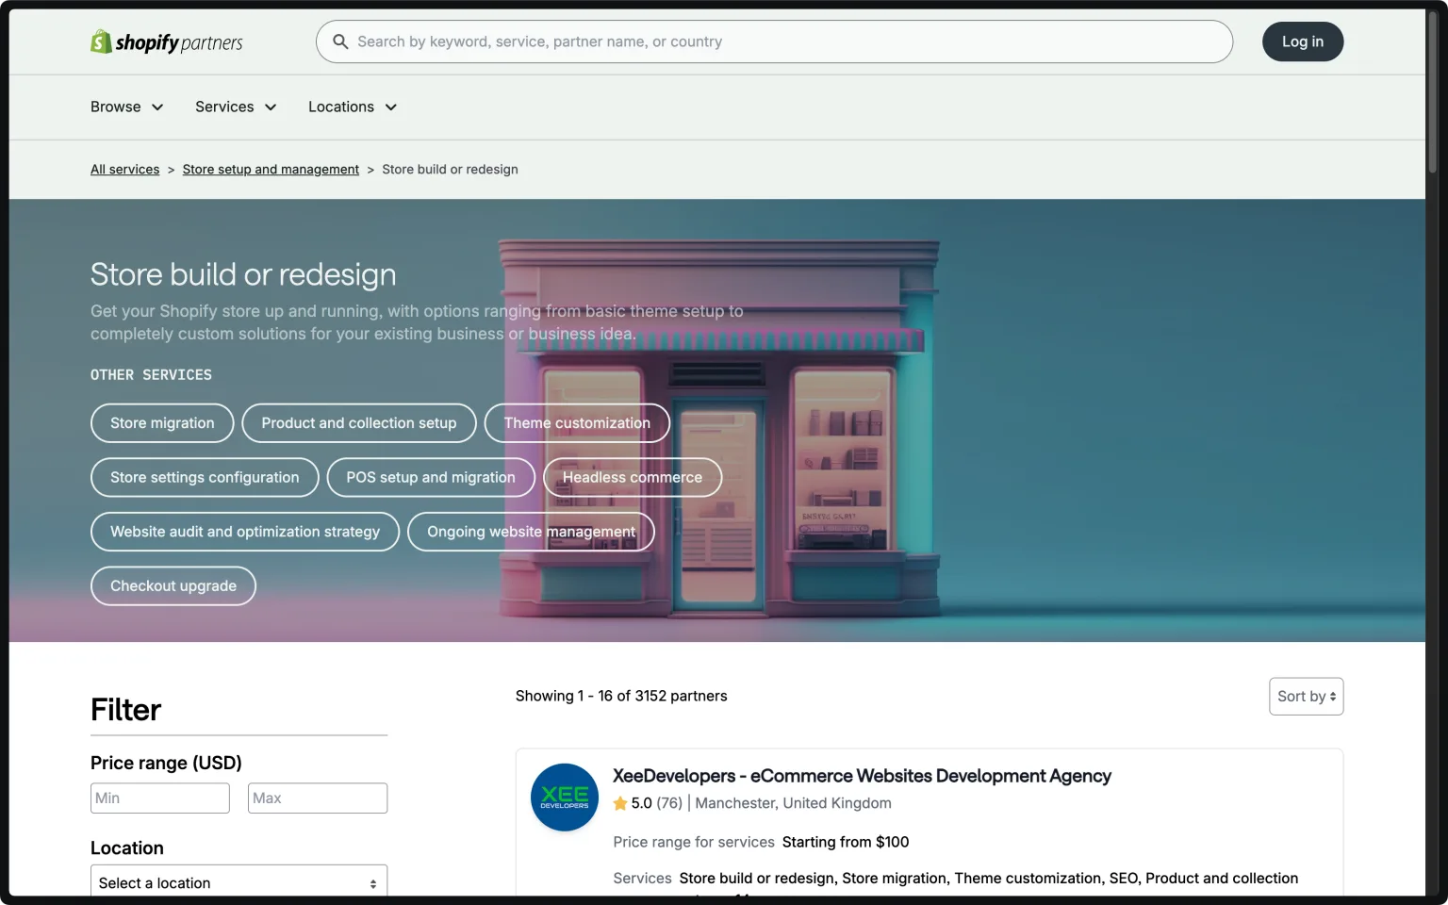
Task: Select the Theme customization pill
Action: click(577, 423)
